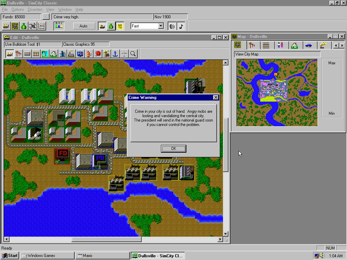Expand the game speed Fast dropdown

[161, 26]
